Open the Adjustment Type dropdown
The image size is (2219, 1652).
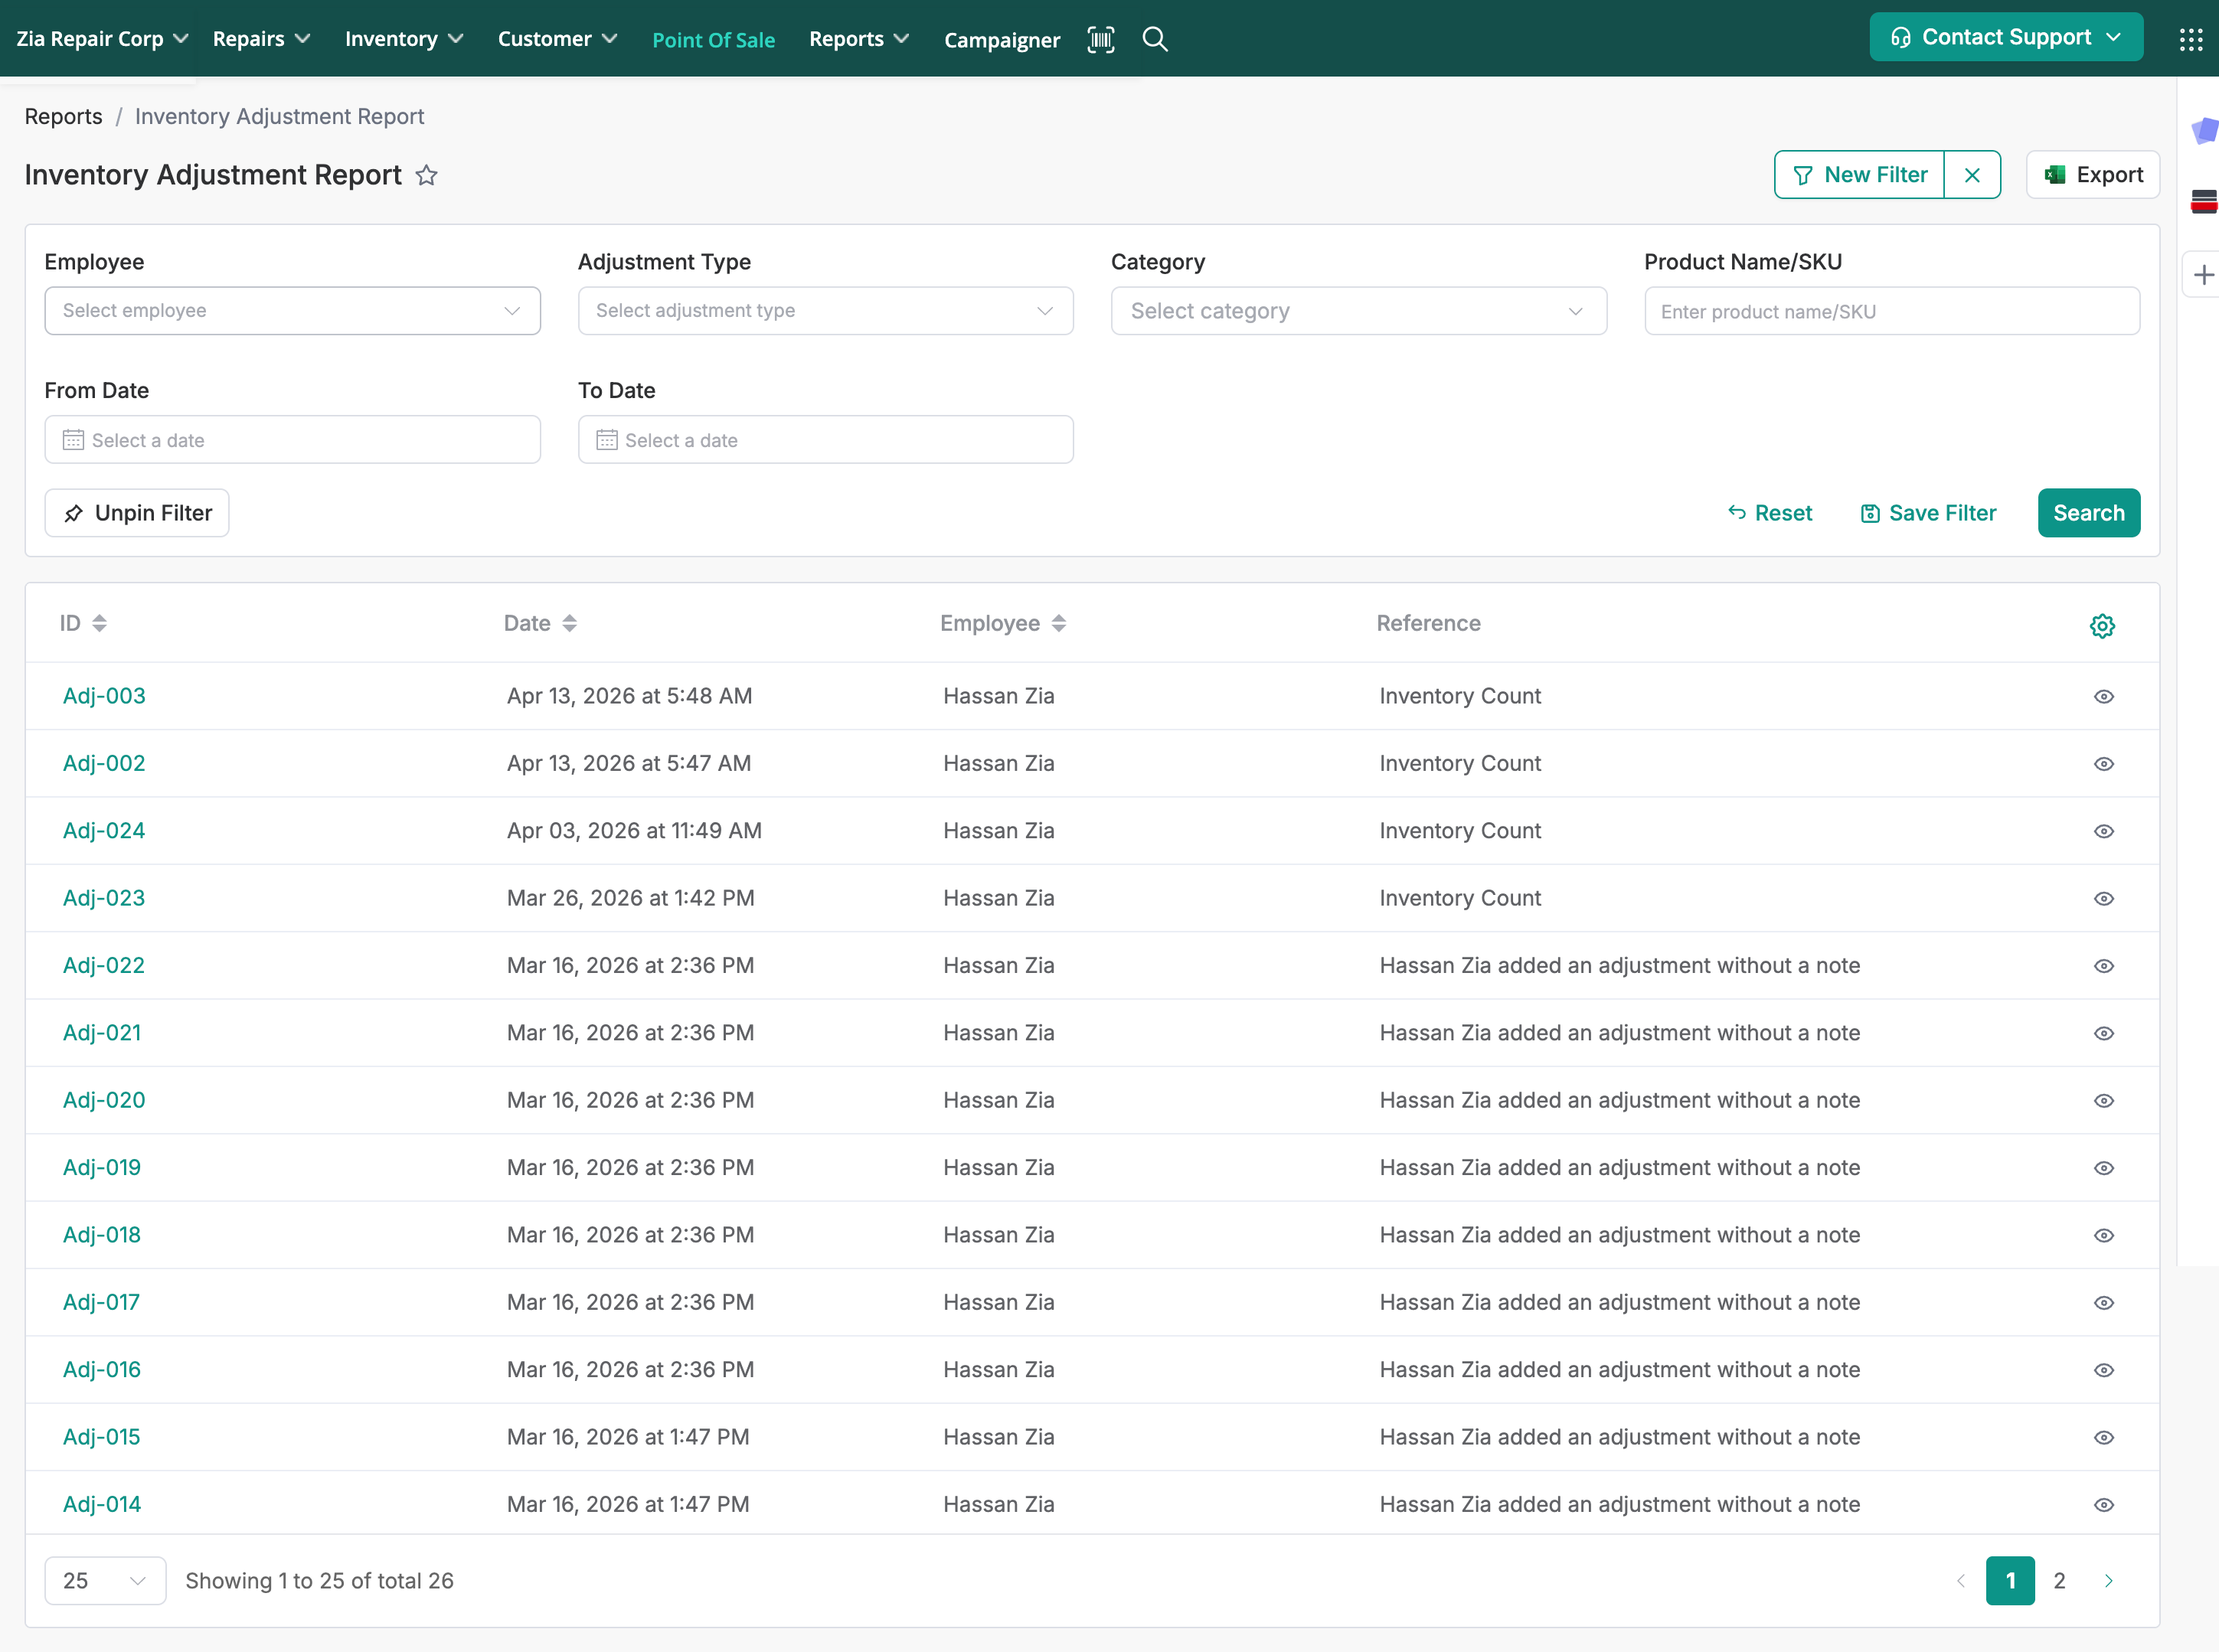[825, 311]
